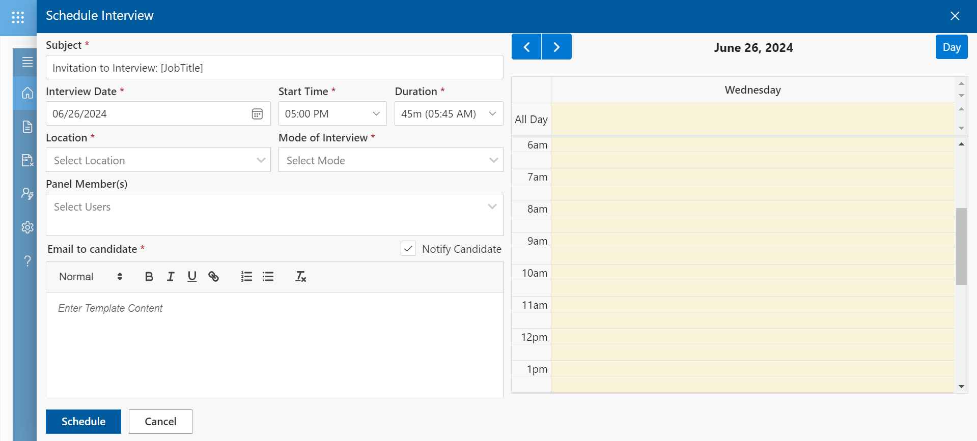
Task: Open the Interview Date calendar picker
Action: pyautogui.click(x=257, y=114)
